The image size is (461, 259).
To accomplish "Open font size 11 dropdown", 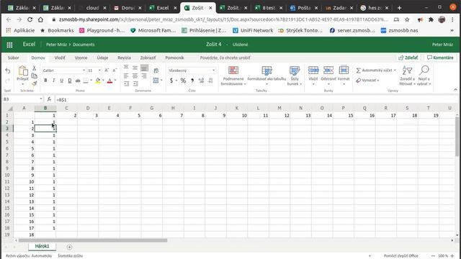I will click(x=99, y=71).
